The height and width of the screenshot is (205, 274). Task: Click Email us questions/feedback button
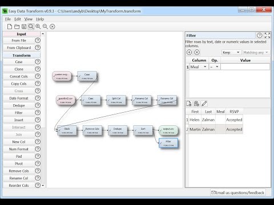238,192
